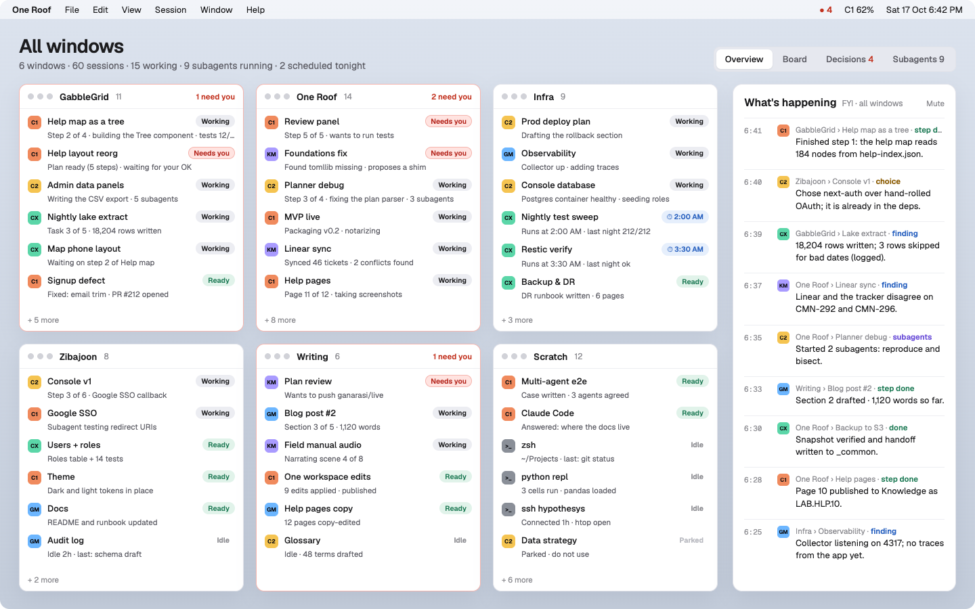Click the 2:00 AM schedule badge on Nightly test sweep

(685, 217)
